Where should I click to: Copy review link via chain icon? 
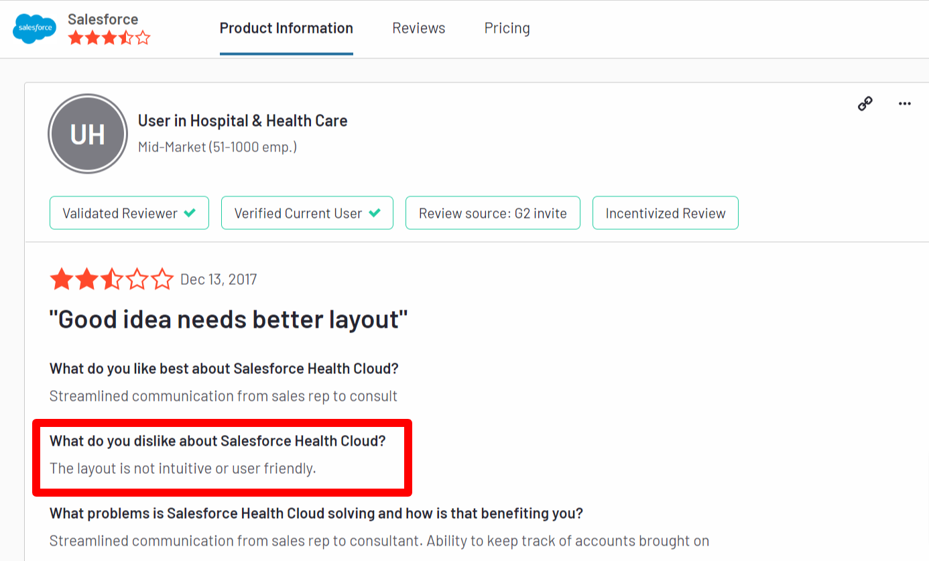click(865, 104)
